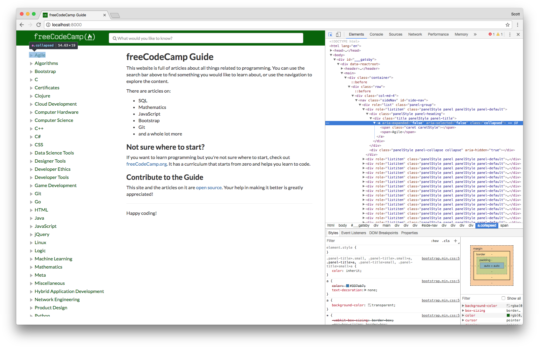Screen dimensions: 539x347
Task: Enable the Show all computed styles checkbox
Action: pyautogui.click(x=503, y=298)
